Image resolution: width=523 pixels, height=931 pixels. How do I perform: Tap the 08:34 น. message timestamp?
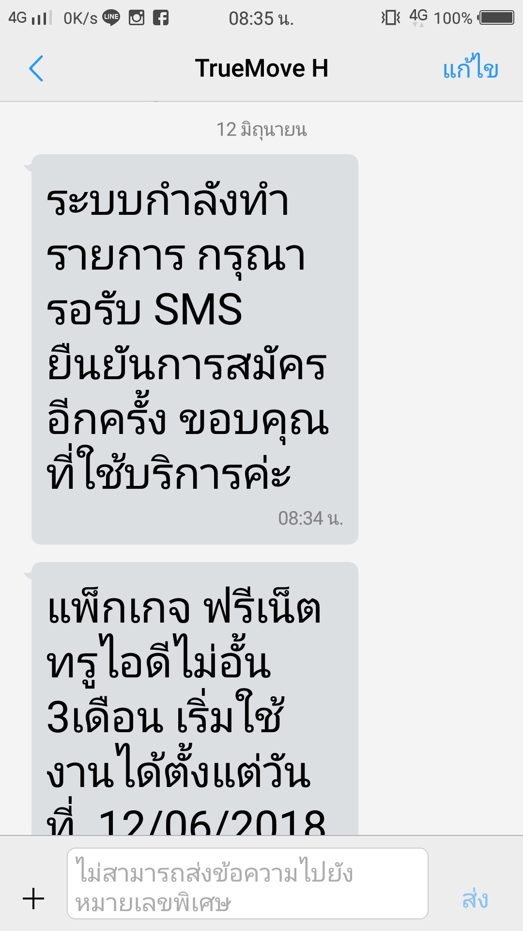310,518
